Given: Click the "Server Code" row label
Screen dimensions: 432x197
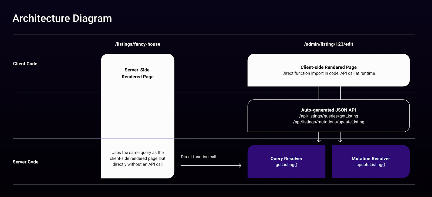Looking at the screenshot, I should click(x=26, y=162).
